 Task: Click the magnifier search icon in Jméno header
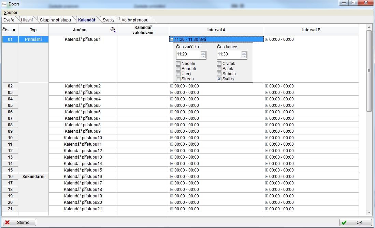[113, 30]
